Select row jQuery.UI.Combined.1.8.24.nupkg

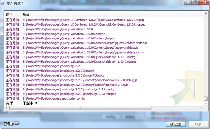(x=104, y=20)
